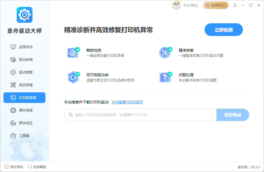264x172 pixels.
Task: Click the 精准修复 tools icon
Action: pos(166,53)
